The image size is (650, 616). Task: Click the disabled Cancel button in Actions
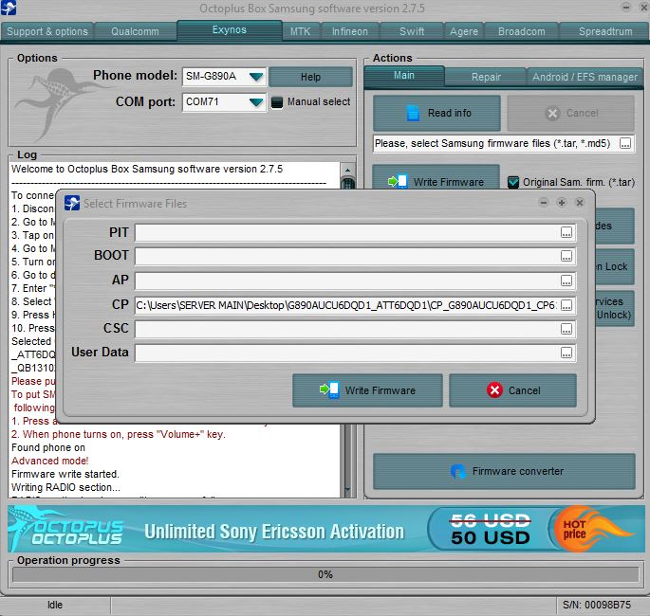pos(571,113)
